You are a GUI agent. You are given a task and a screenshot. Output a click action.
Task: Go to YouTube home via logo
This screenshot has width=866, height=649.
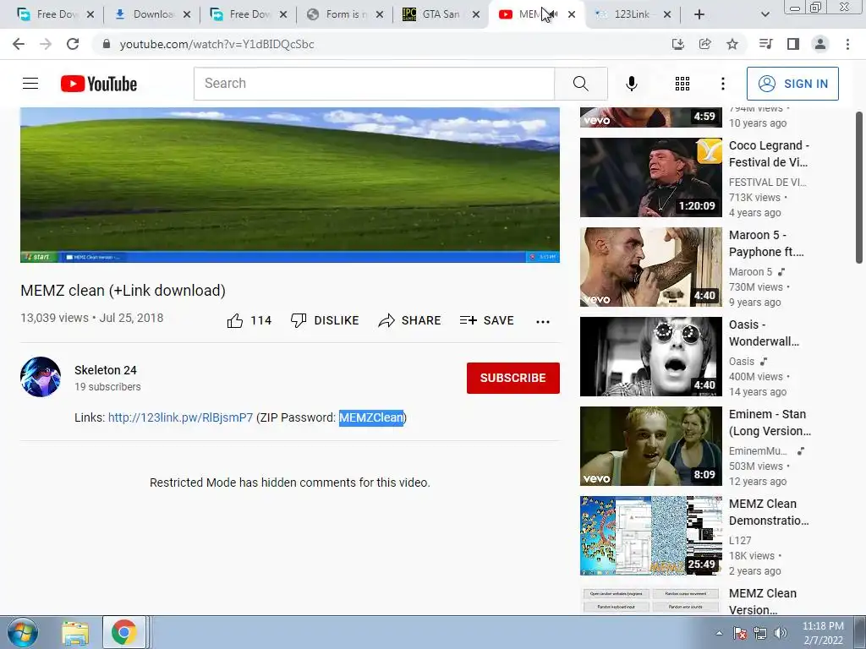pos(99,84)
